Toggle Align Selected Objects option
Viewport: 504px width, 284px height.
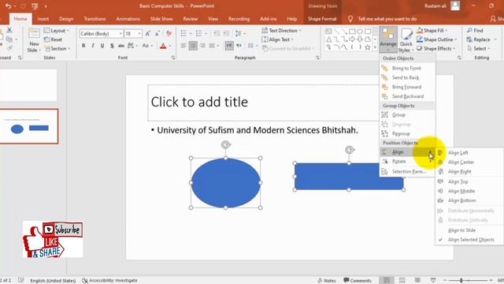pyautogui.click(x=469, y=240)
